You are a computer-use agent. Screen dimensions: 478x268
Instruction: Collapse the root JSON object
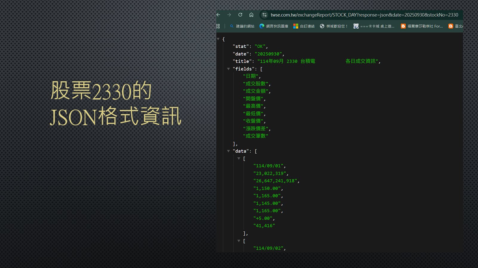[218, 39]
